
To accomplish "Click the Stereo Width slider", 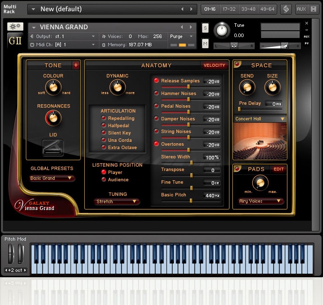I will click(x=191, y=163).
